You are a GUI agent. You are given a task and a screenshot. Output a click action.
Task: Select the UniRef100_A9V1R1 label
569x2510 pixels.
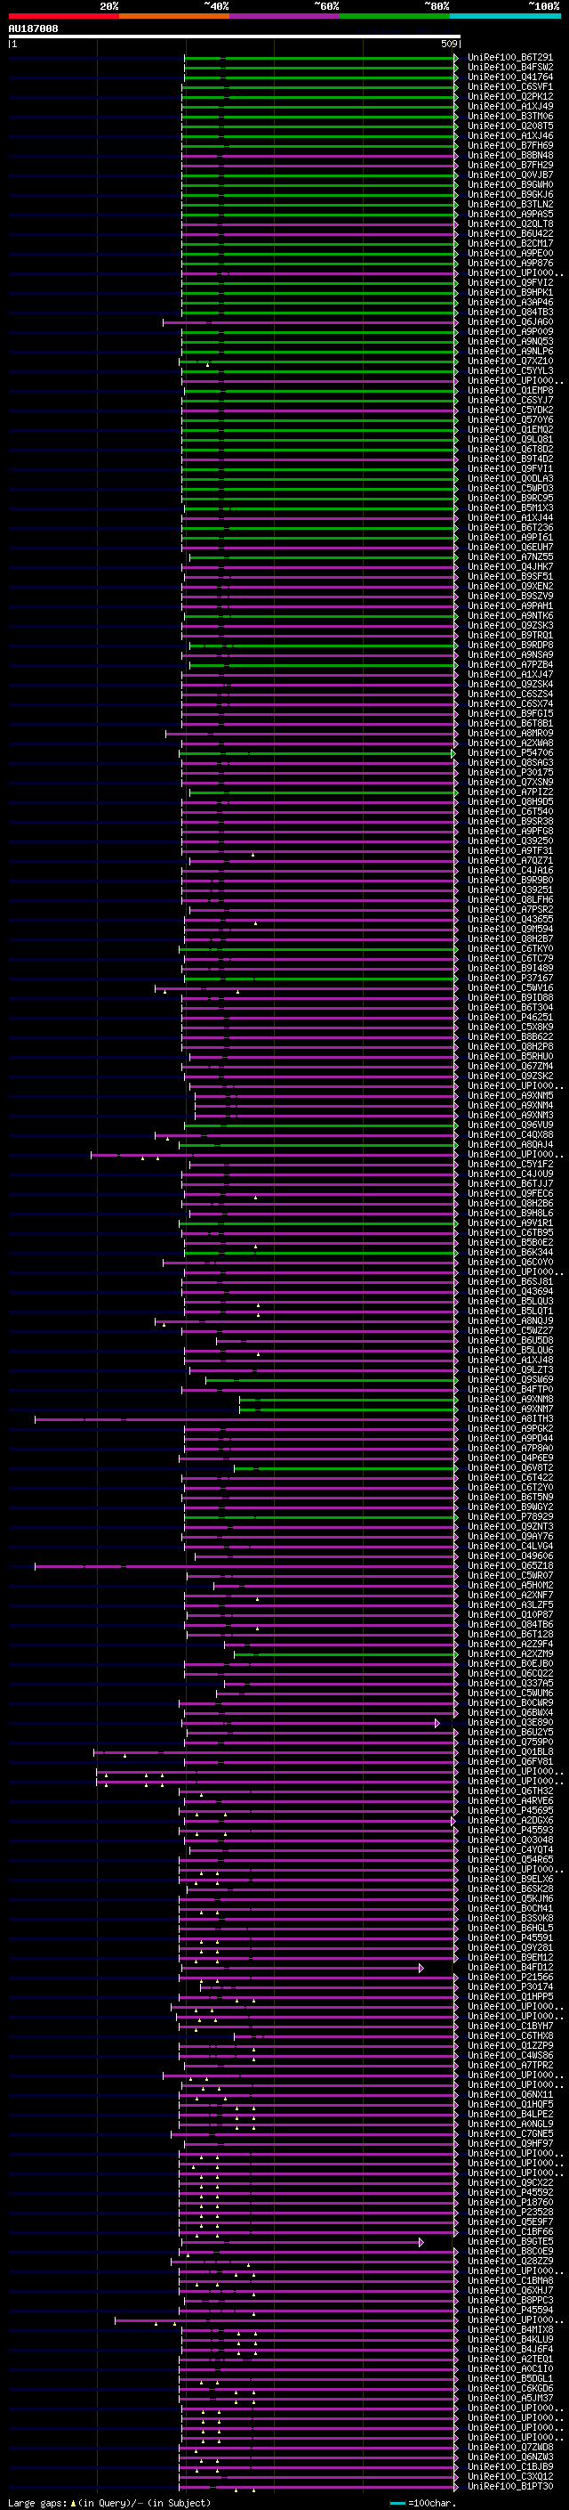[509, 1223]
